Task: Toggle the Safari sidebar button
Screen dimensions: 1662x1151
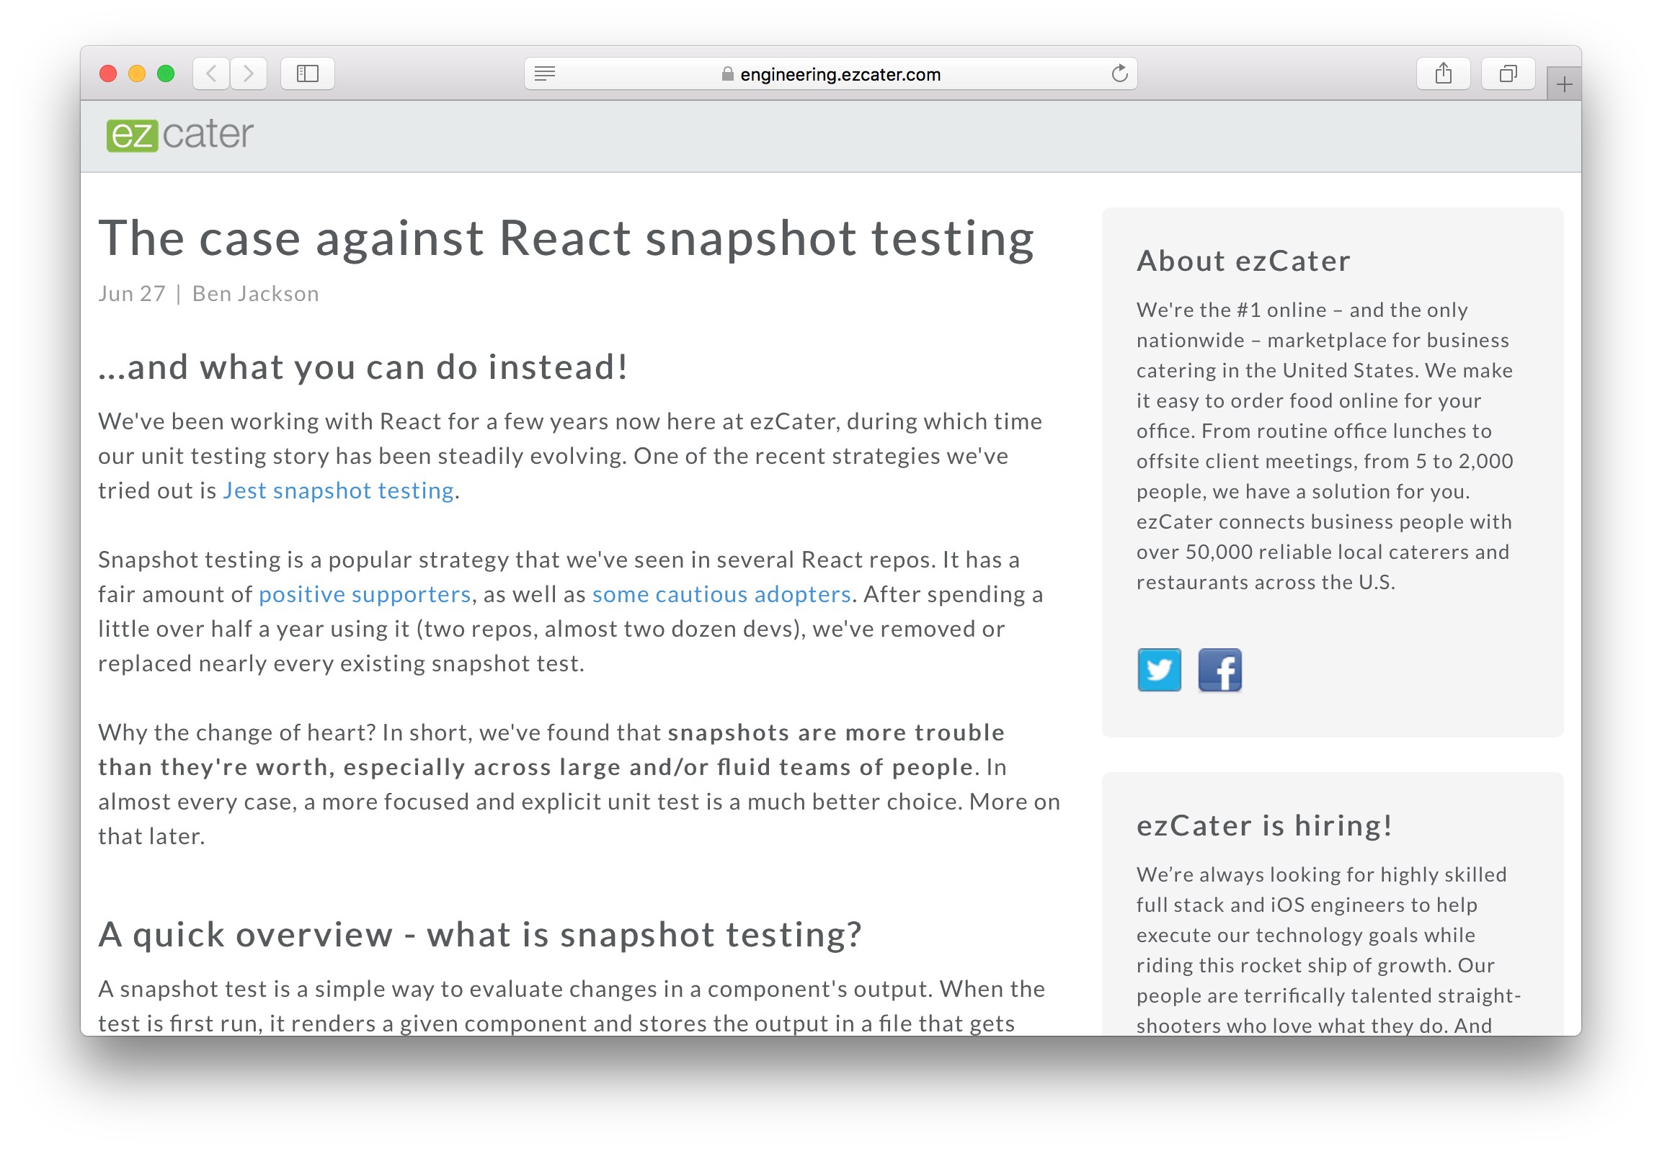Action: [308, 73]
